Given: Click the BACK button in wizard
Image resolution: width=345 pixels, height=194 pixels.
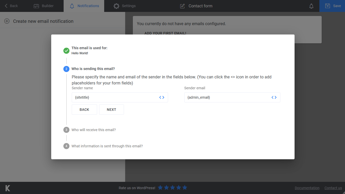Looking at the screenshot, I should tap(84, 110).
